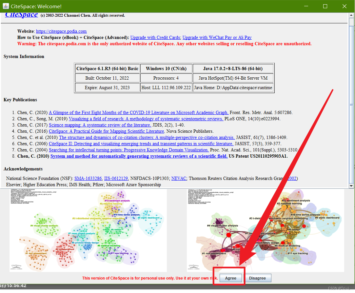The height and width of the screenshot is (293, 355).
Task: Click the Key Publications heading
Action: pyautogui.click(x=20, y=100)
